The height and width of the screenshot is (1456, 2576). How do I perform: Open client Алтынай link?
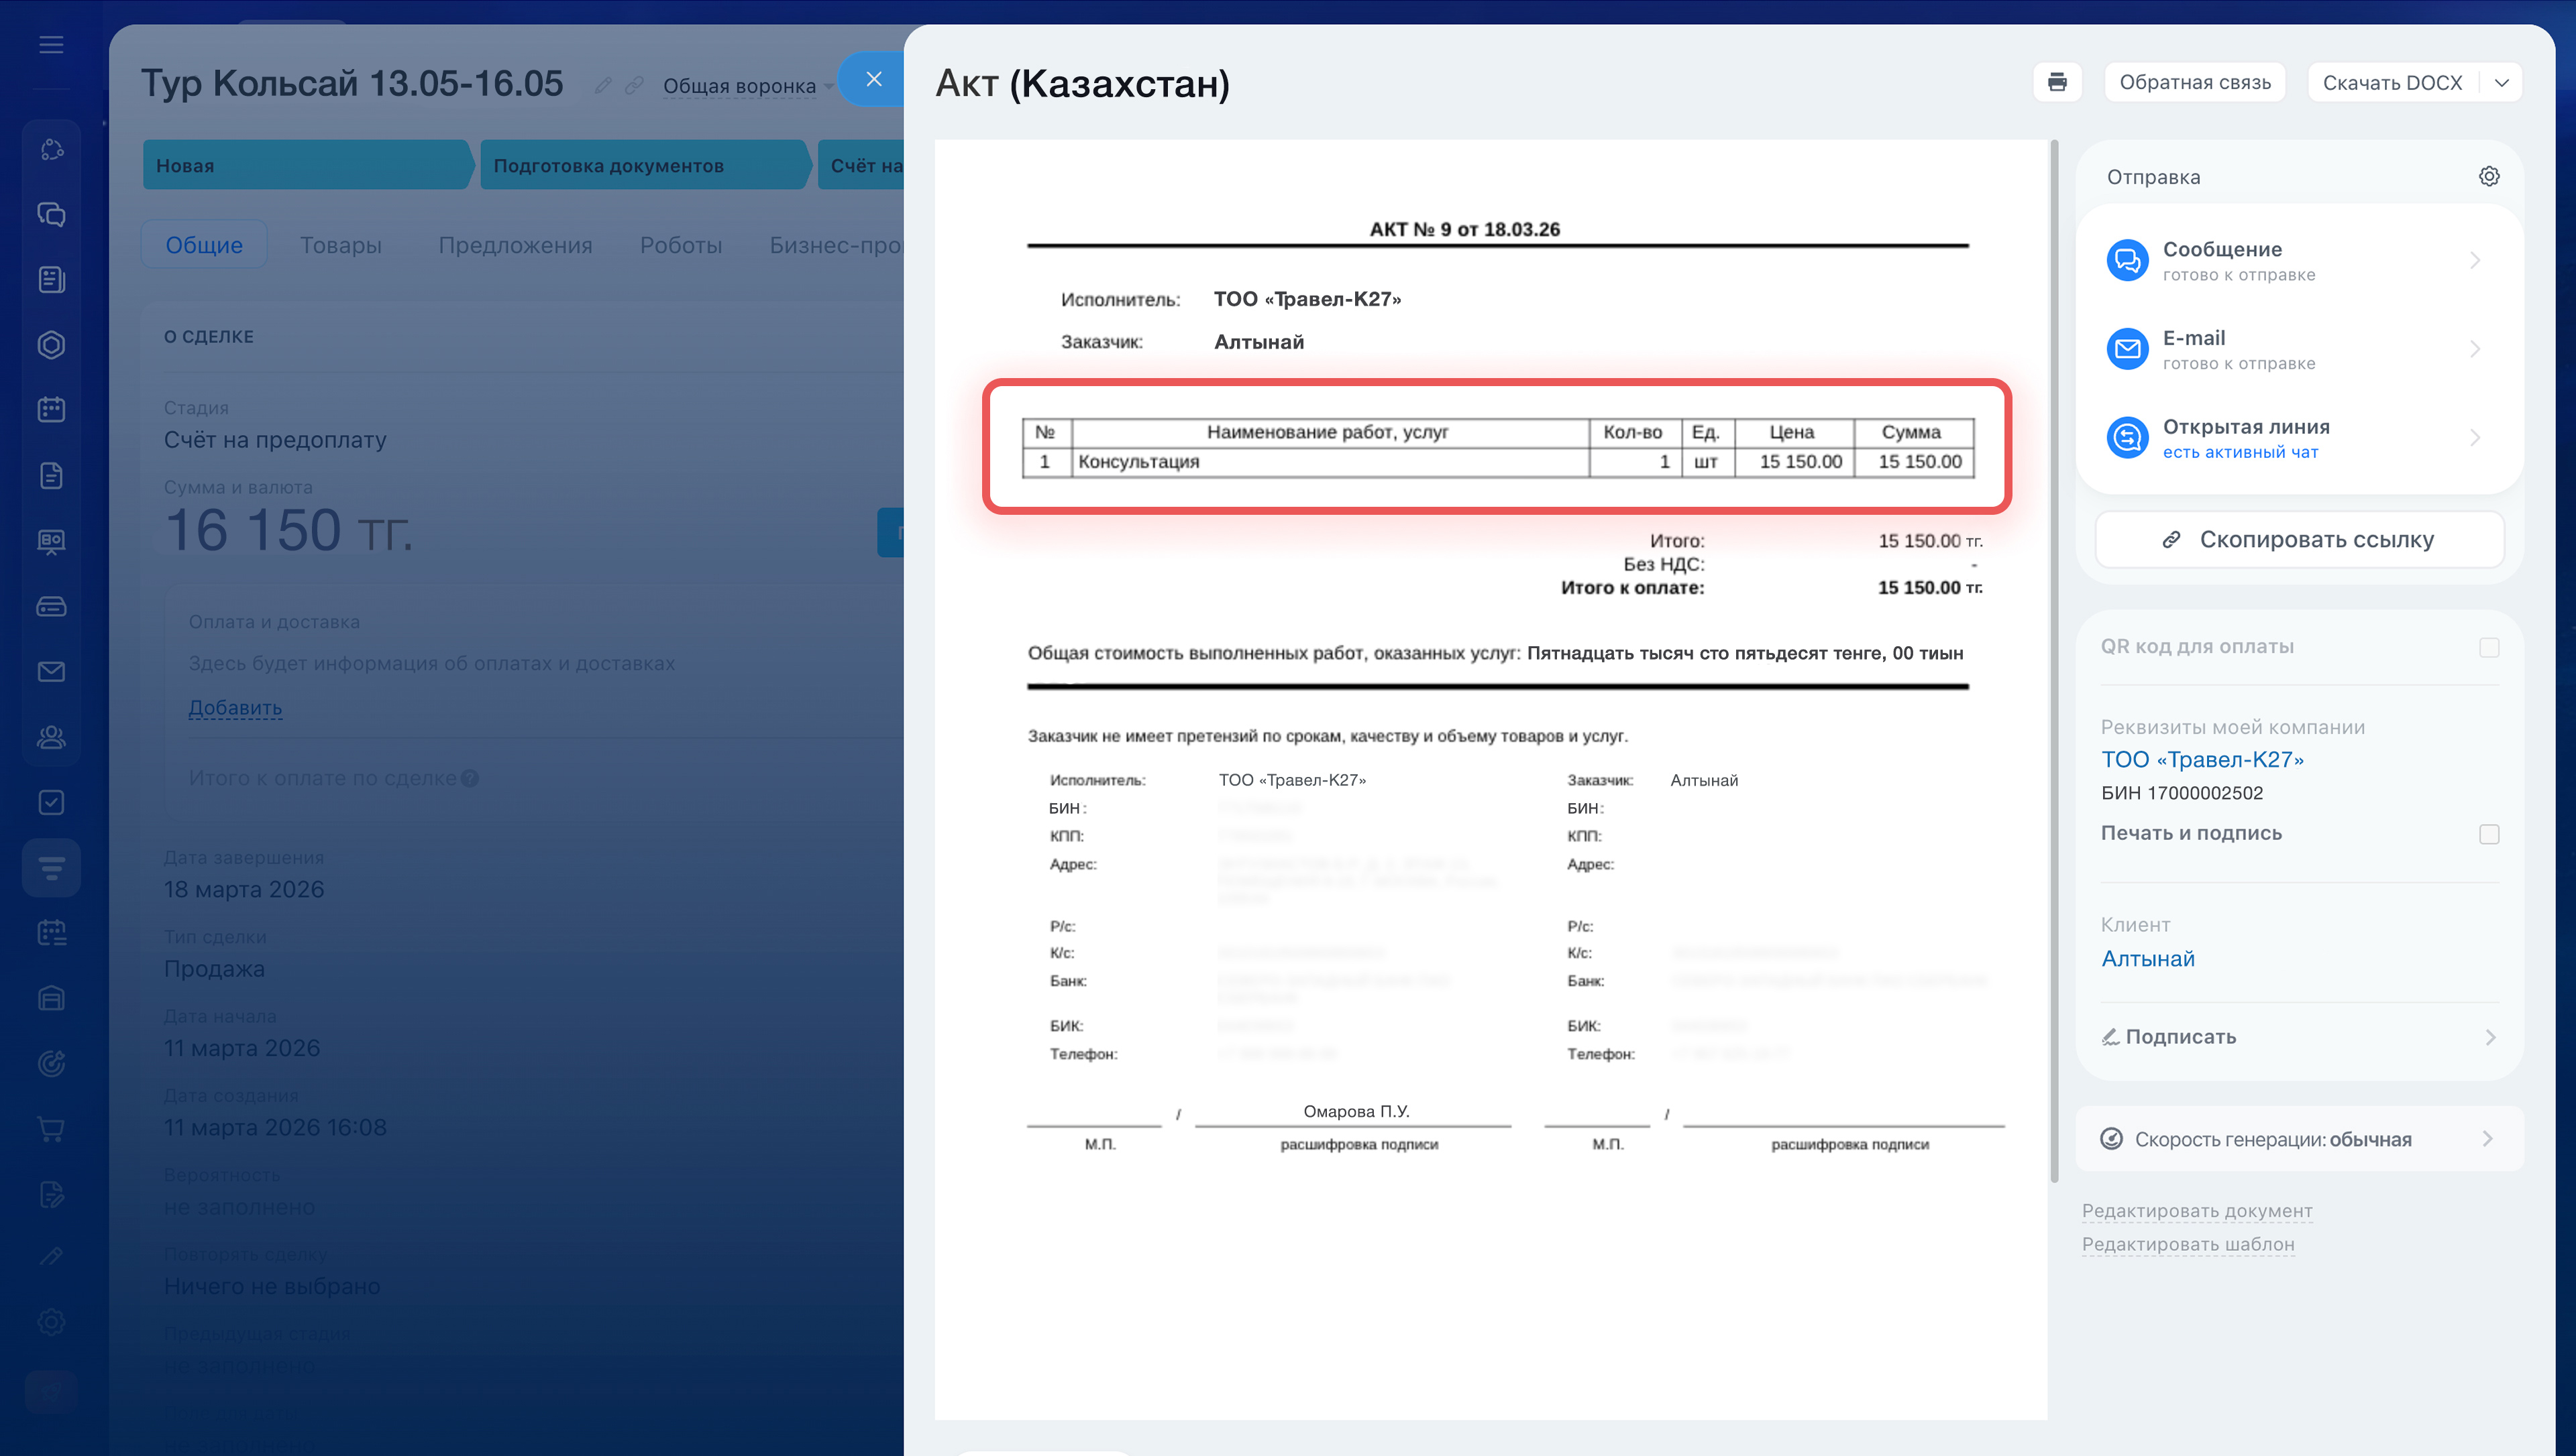click(x=2147, y=959)
